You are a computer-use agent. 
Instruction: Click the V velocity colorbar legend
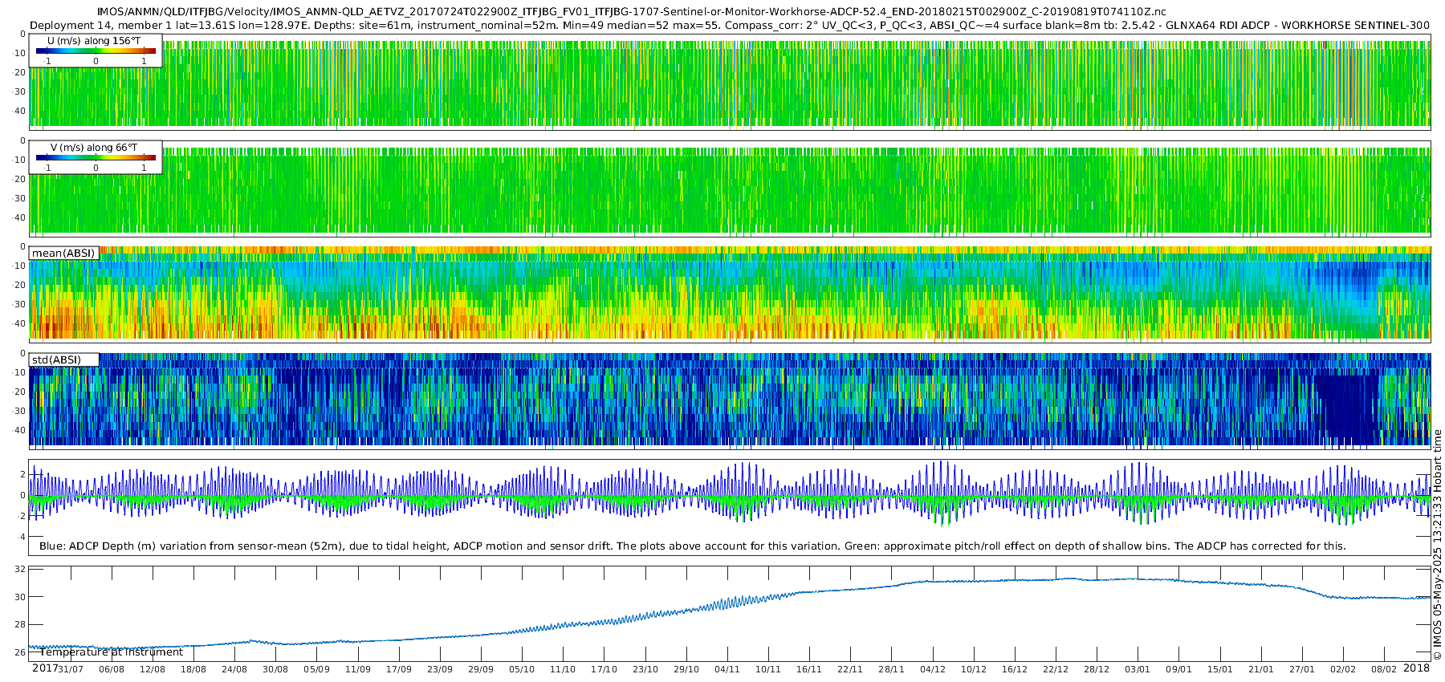point(96,157)
